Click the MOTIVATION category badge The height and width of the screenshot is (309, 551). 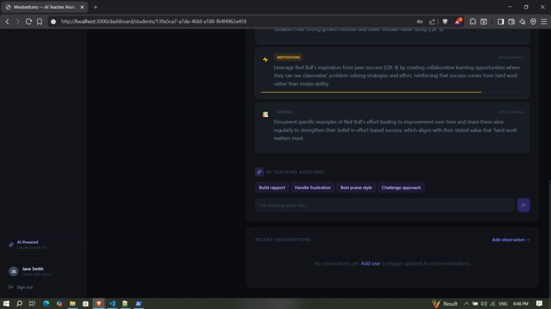[x=288, y=57]
